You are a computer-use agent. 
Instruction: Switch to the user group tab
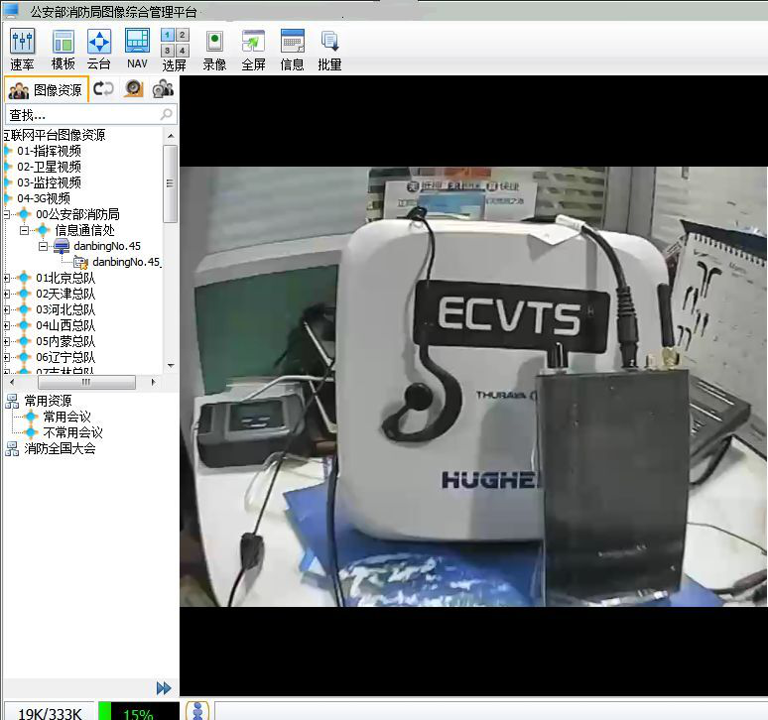point(163,88)
